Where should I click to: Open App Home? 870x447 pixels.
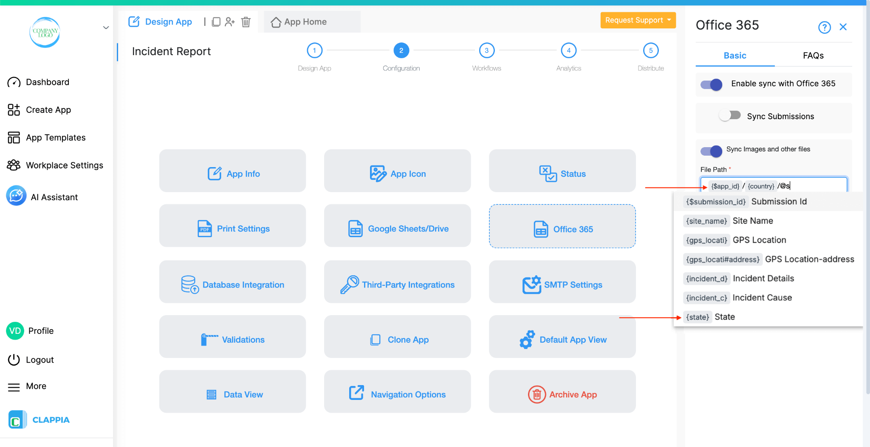click(305, 22)
